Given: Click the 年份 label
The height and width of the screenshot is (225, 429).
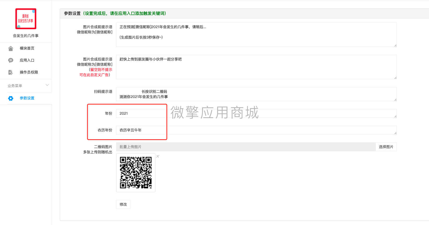Looking at the screenshot, I should [x=109, y=113].
